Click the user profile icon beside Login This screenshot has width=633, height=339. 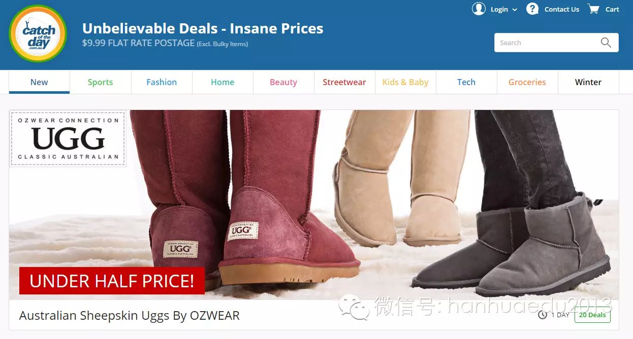pyautogui.click(x=479, y=9)
